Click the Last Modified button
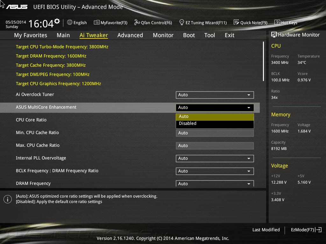The image size is (326, 244). pos(266,230)
